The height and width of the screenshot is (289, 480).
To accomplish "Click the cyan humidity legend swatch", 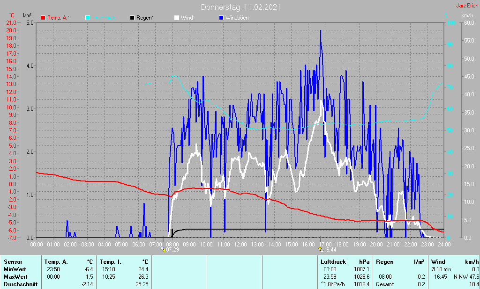I will pyautogui.click(x=88, y=18).
